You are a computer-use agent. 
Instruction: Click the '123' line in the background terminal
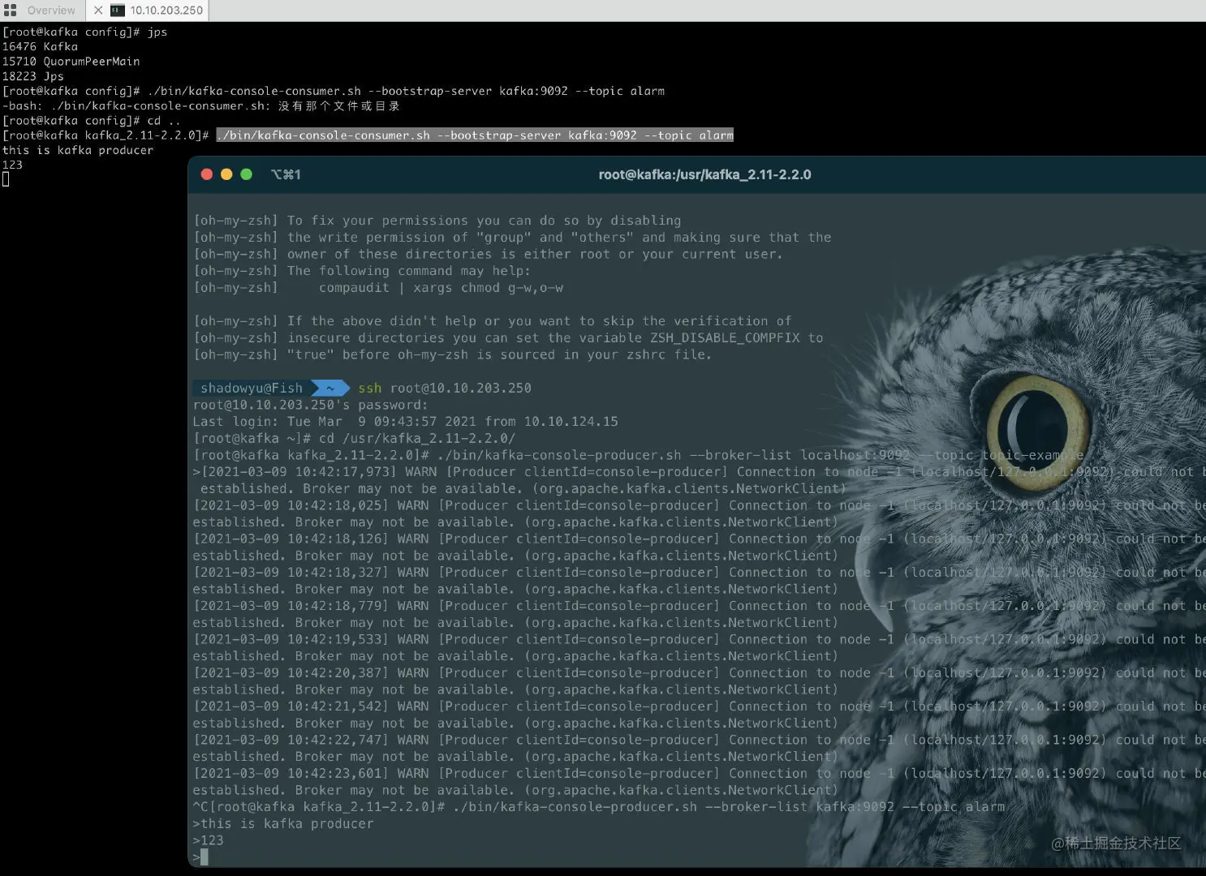(12, 164)
